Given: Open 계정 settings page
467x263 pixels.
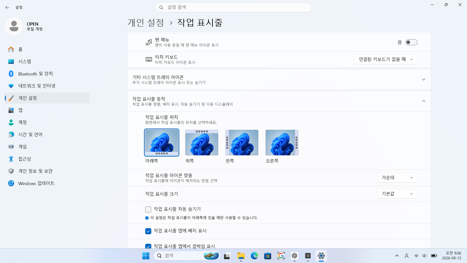Looking at the screenshot, I should point(47,122).
